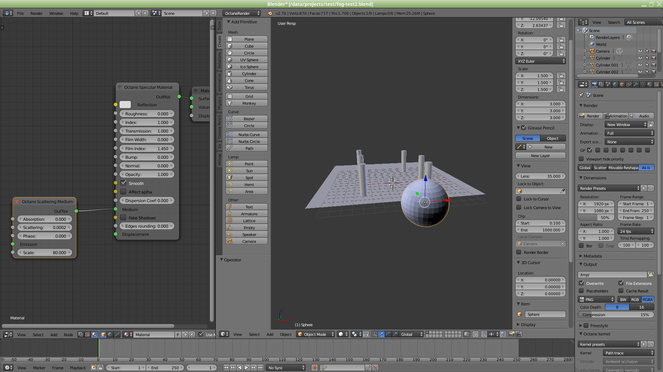663x372 pixels.
Task: Switch Grease Pencil to Object tab
Action: (552, 138)
